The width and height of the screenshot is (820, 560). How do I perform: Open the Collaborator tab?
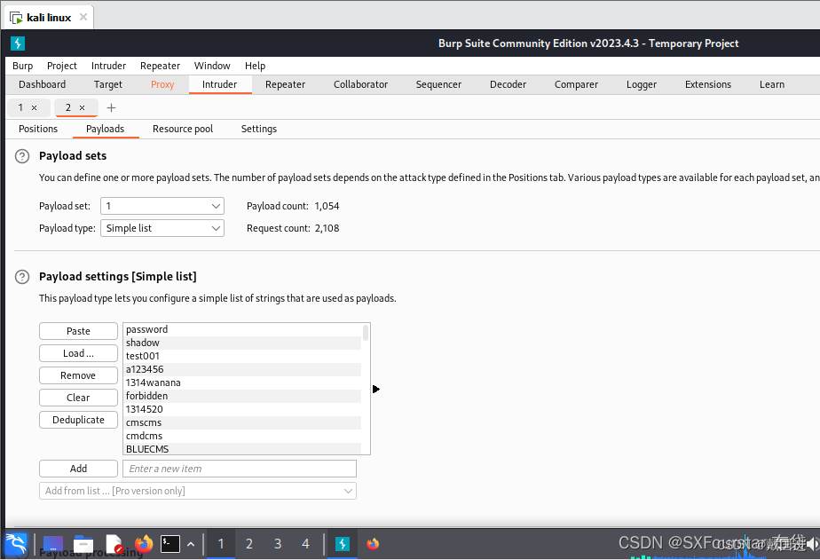pyautogui.click(x=361, y=84)
